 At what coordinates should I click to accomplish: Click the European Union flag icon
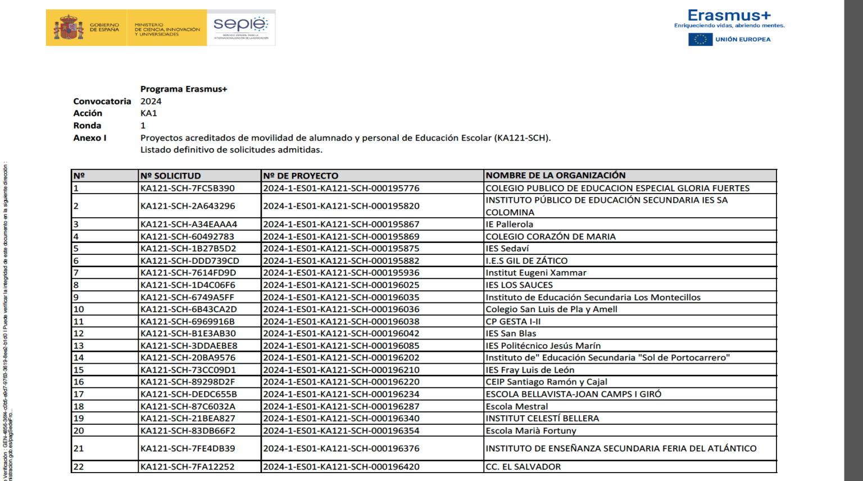click(x=700, y=39)
